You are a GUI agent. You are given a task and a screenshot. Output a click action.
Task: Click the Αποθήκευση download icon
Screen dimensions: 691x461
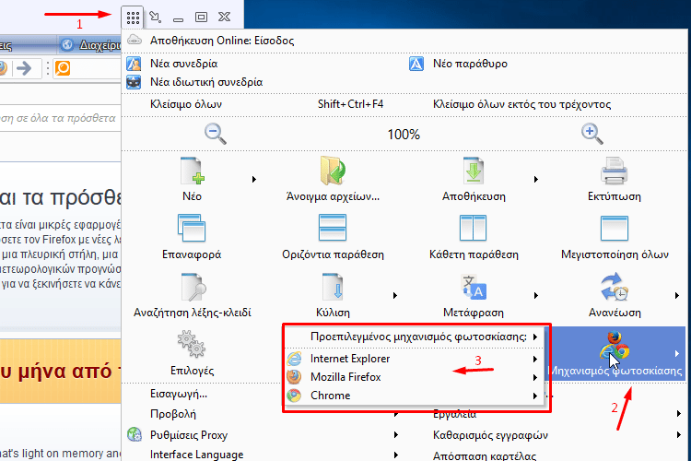(474, 171)
